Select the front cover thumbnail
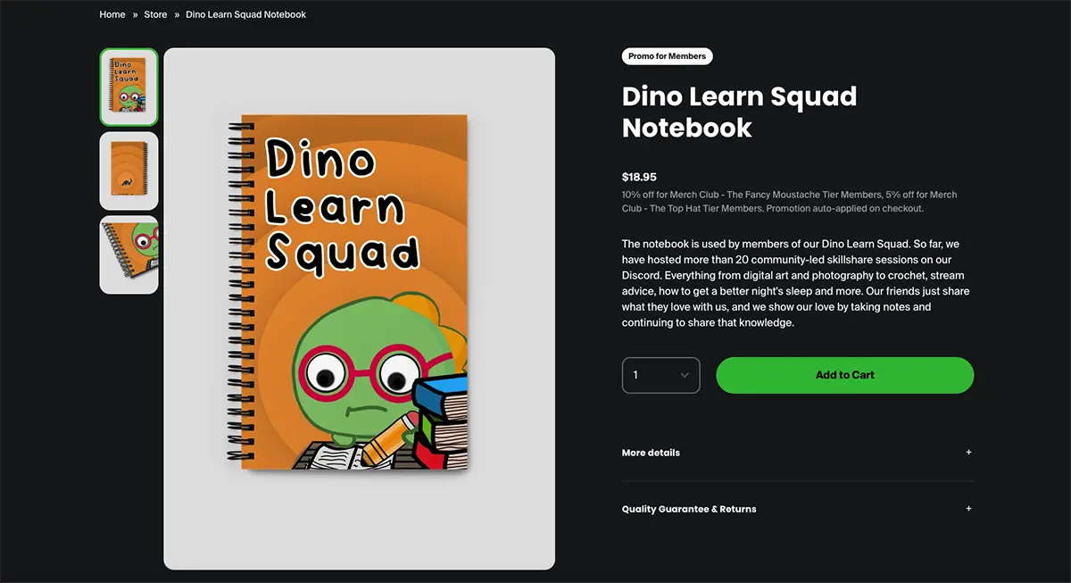Image resolution: width=1071 pixels, height=583 pixels. (x=129, y=87)
